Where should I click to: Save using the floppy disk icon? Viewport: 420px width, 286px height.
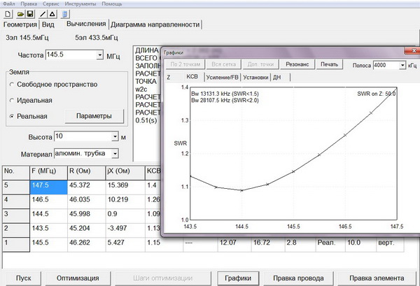30,14
